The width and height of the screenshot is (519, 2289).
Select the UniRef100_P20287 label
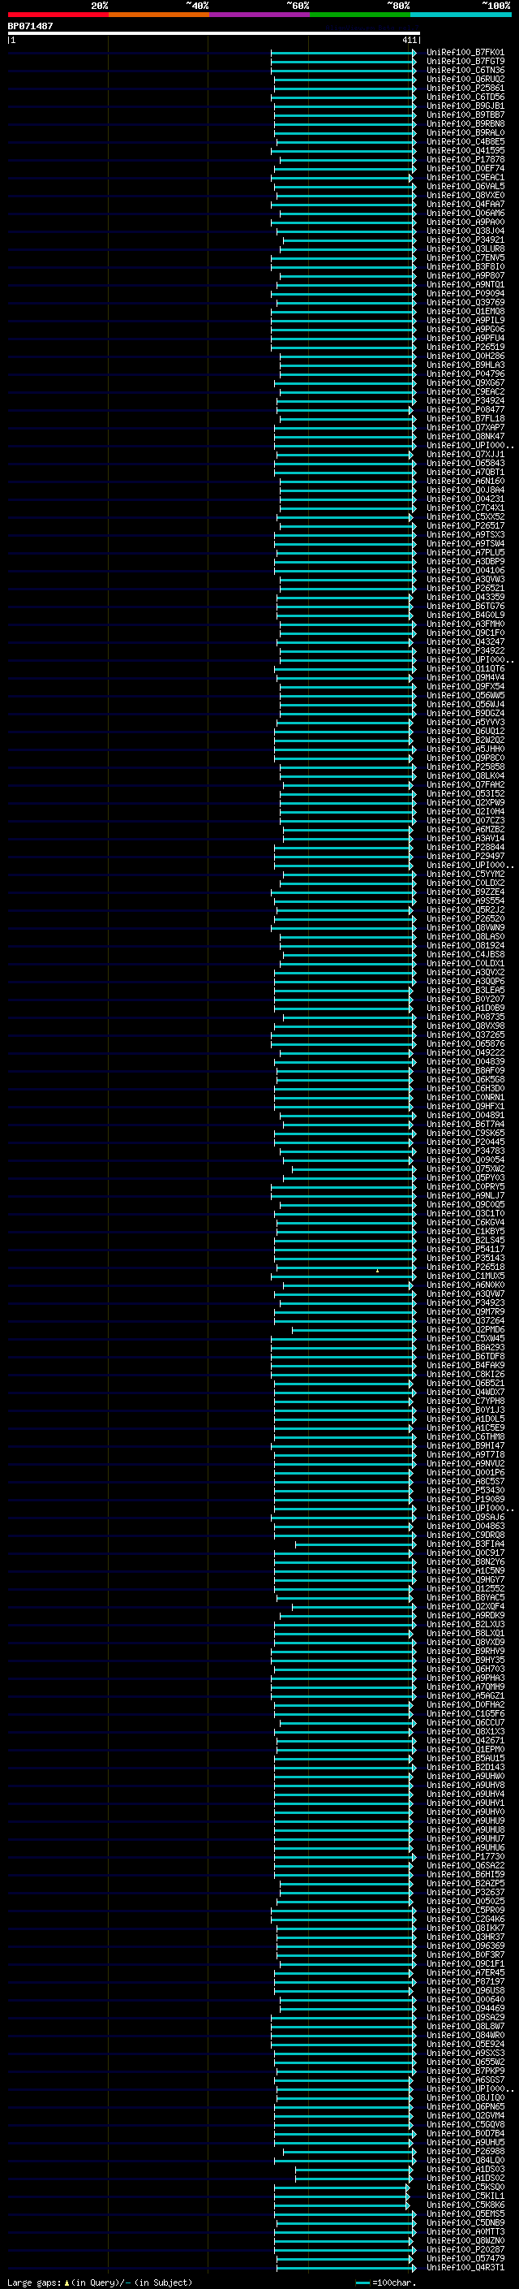click(465, 2249)
